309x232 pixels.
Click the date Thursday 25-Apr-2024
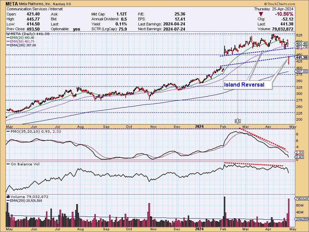pos(274,9)
